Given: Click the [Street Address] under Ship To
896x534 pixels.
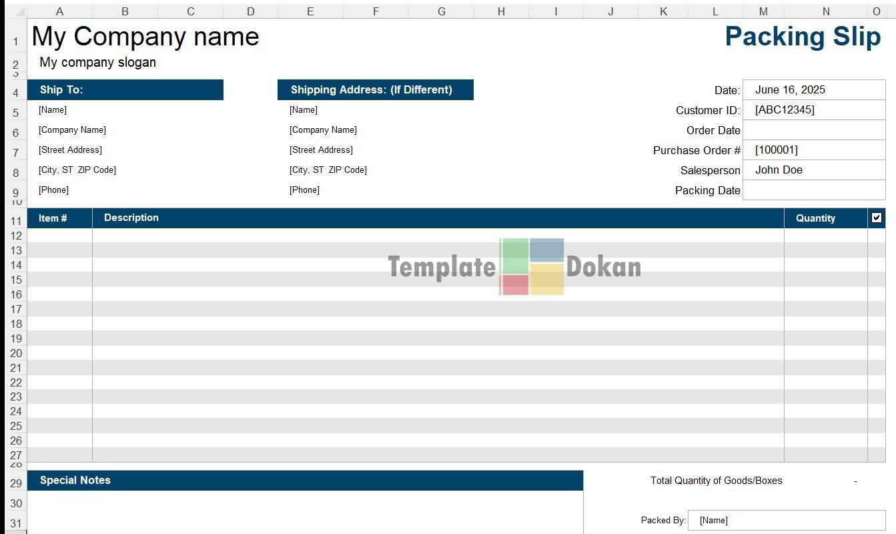Looking at the screenshot, I should [x=71, y=150].
